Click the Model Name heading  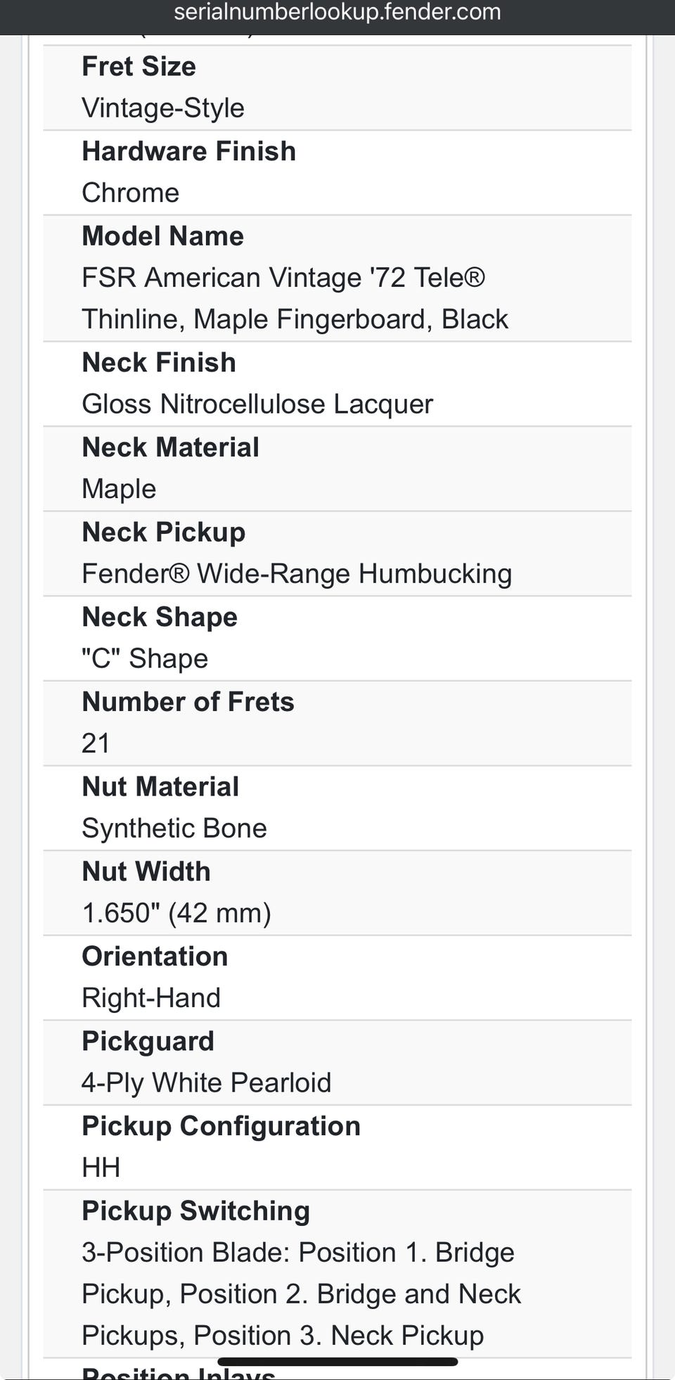point(162,236)
